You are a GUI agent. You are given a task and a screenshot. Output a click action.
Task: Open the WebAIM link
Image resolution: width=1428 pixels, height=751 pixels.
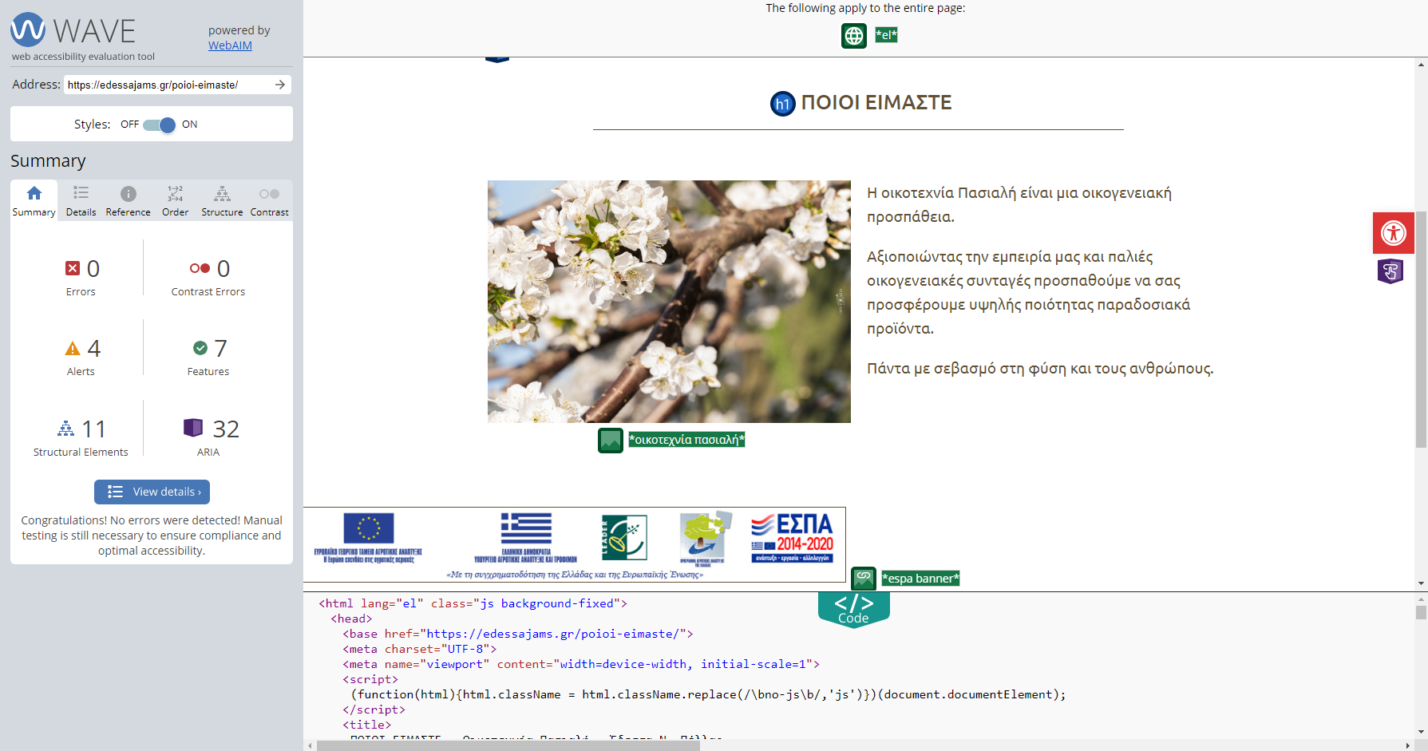pyautogui.click(x=230, y=45)
